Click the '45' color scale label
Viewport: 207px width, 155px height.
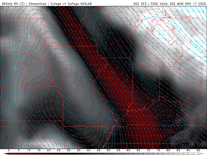[99, 150]
